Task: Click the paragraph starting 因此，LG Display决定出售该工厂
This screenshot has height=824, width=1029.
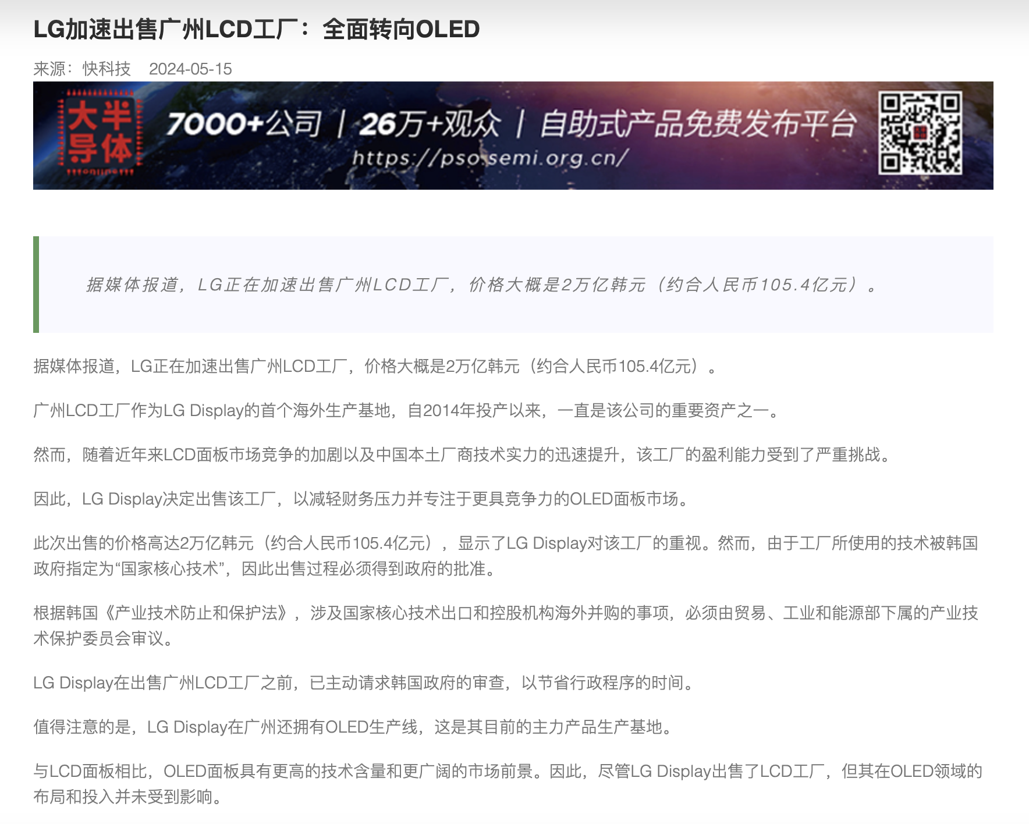Action: click(x=362, y=499)
